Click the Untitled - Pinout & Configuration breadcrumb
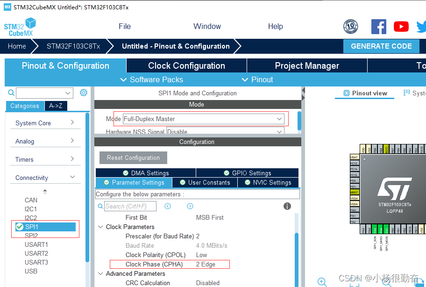The height and width of the screenshot is (287, 426). (x=176, y=46)
